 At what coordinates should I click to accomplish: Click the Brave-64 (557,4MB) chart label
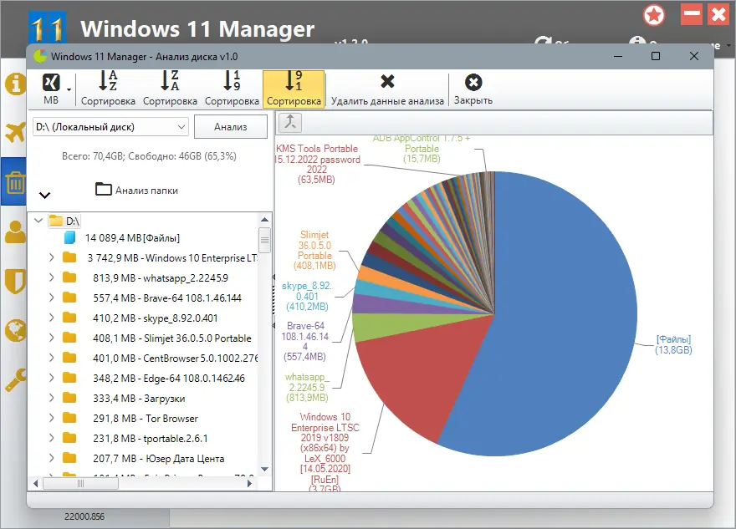(305, 342)
